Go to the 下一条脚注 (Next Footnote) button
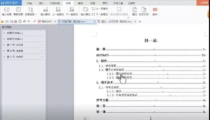The height and width of the screenshot is (120, 210). click(72, 12)
